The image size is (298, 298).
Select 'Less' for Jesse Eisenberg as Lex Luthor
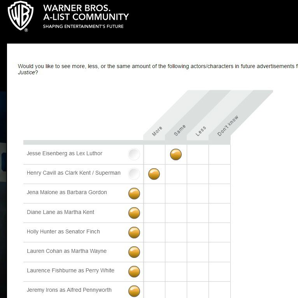[198, 154]
